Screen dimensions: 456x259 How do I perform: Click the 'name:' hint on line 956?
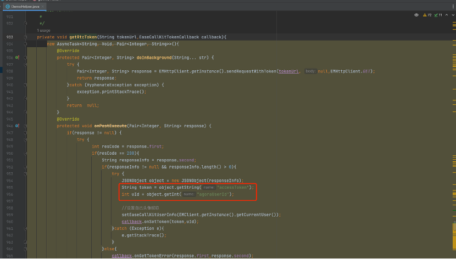(x=188, y=194)
